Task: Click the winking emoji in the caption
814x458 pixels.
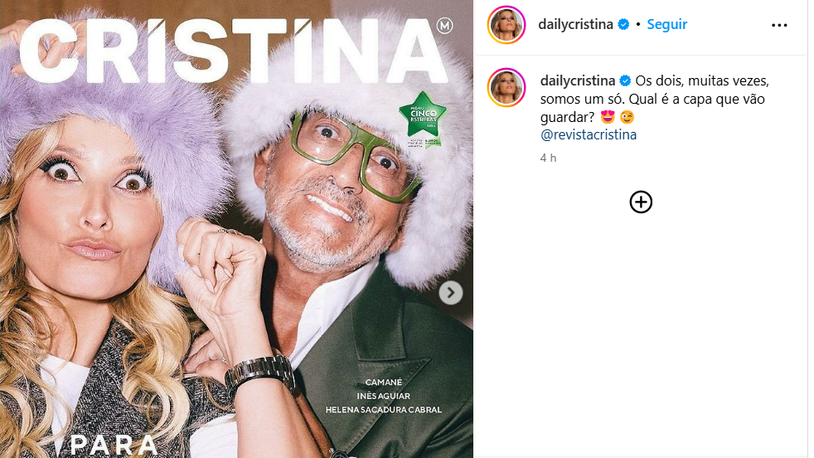Action: click(627, 117)
